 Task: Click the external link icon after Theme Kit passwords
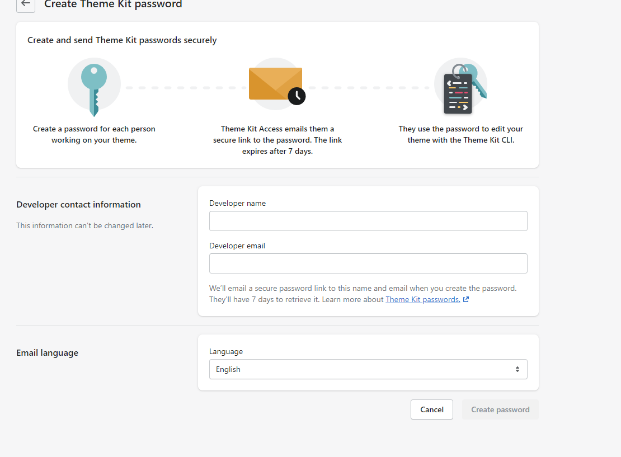pos(465,299)
